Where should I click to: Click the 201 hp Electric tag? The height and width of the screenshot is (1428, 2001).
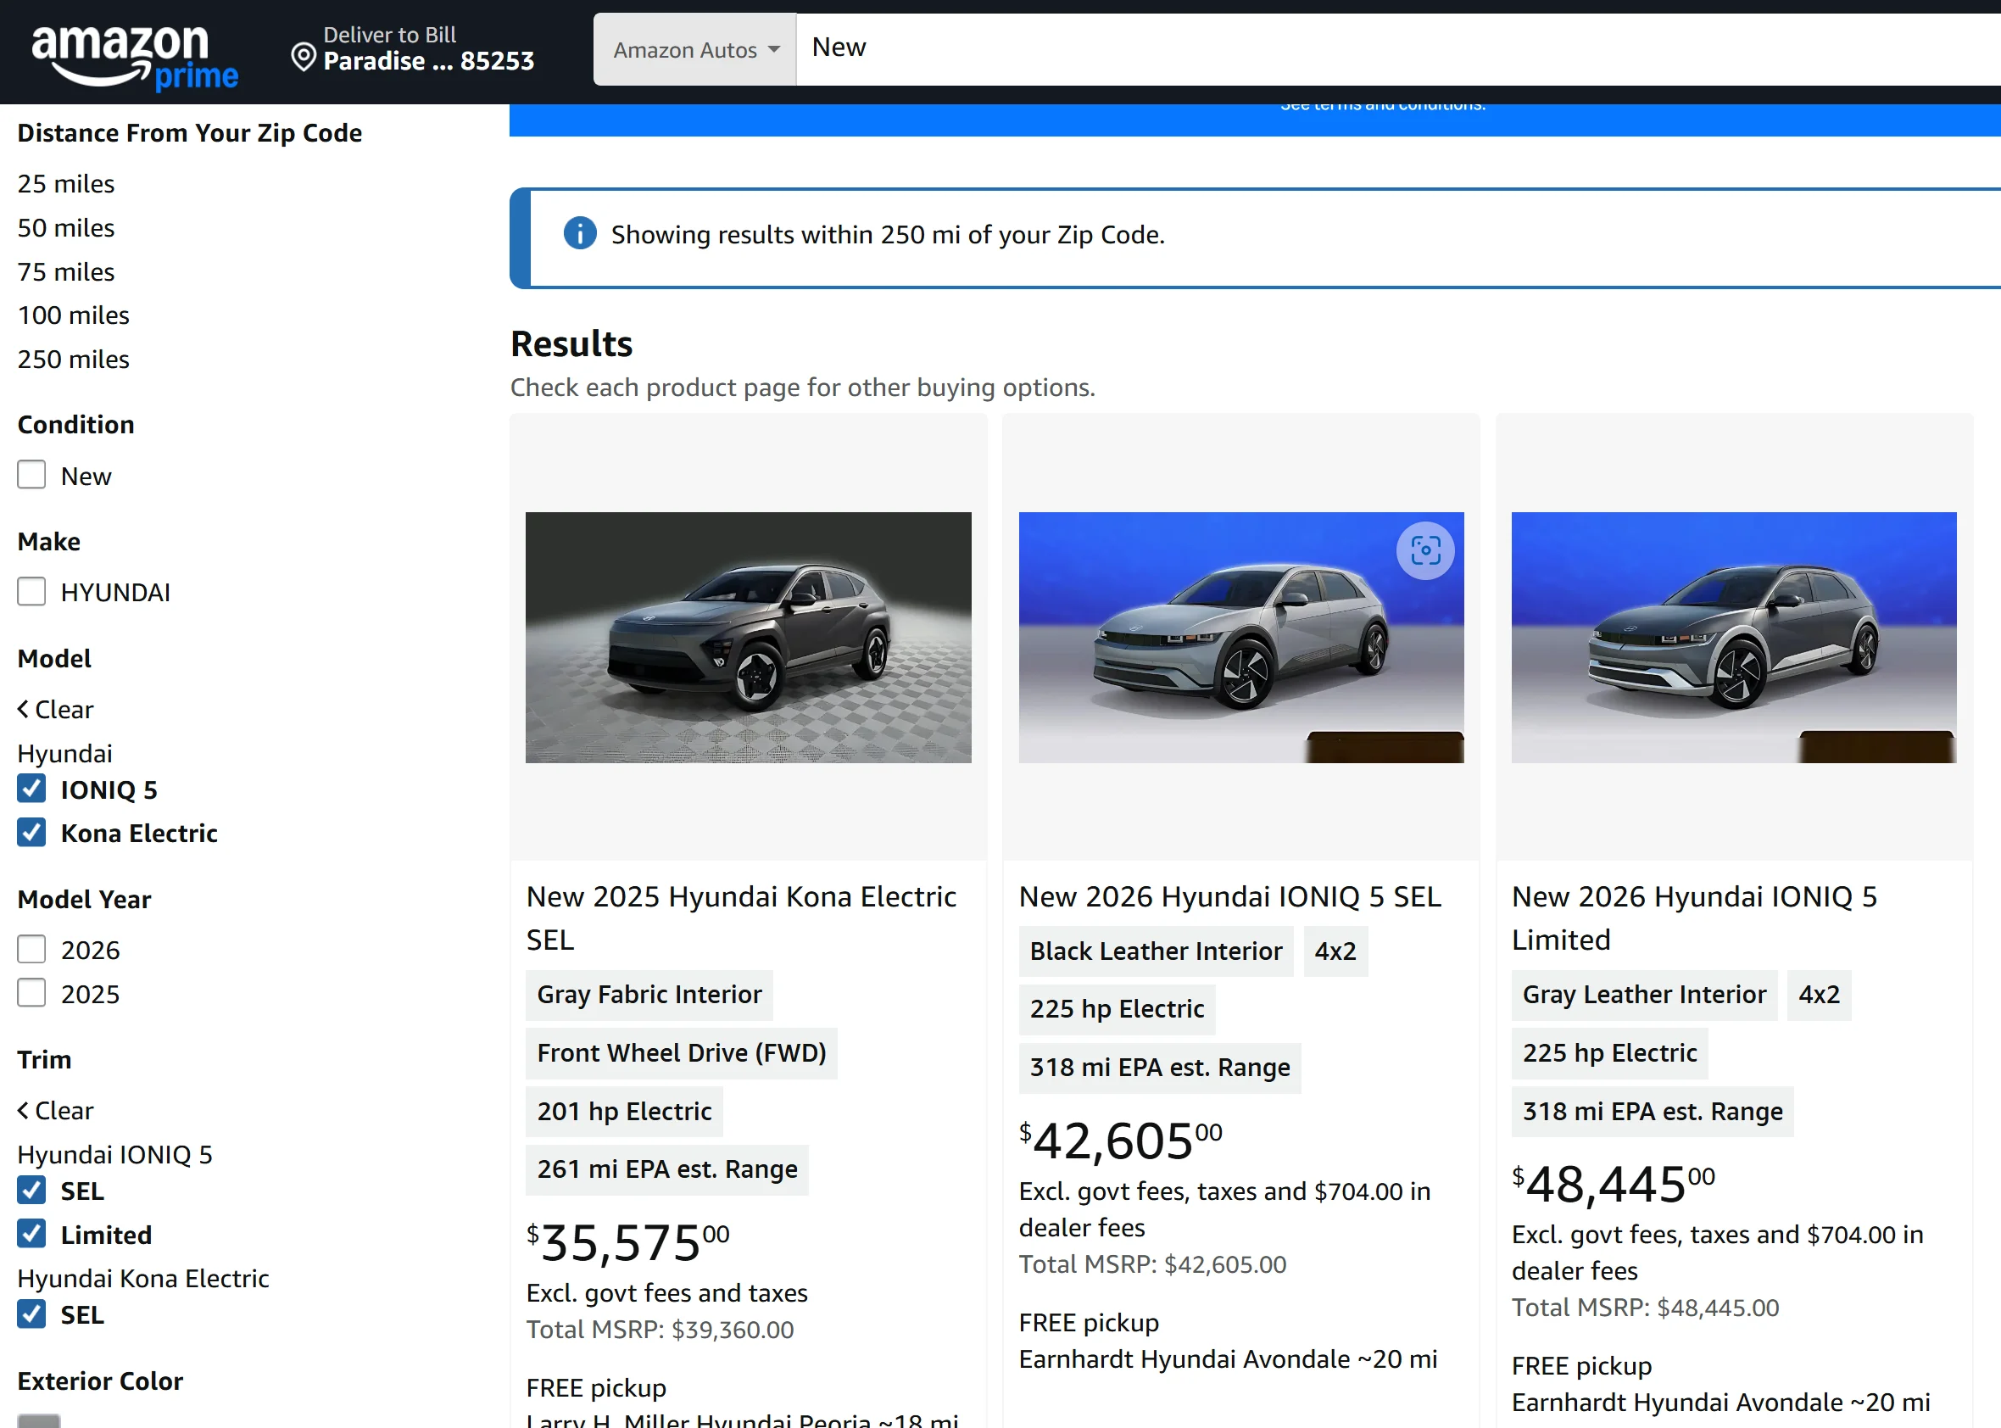(624, 1111)
